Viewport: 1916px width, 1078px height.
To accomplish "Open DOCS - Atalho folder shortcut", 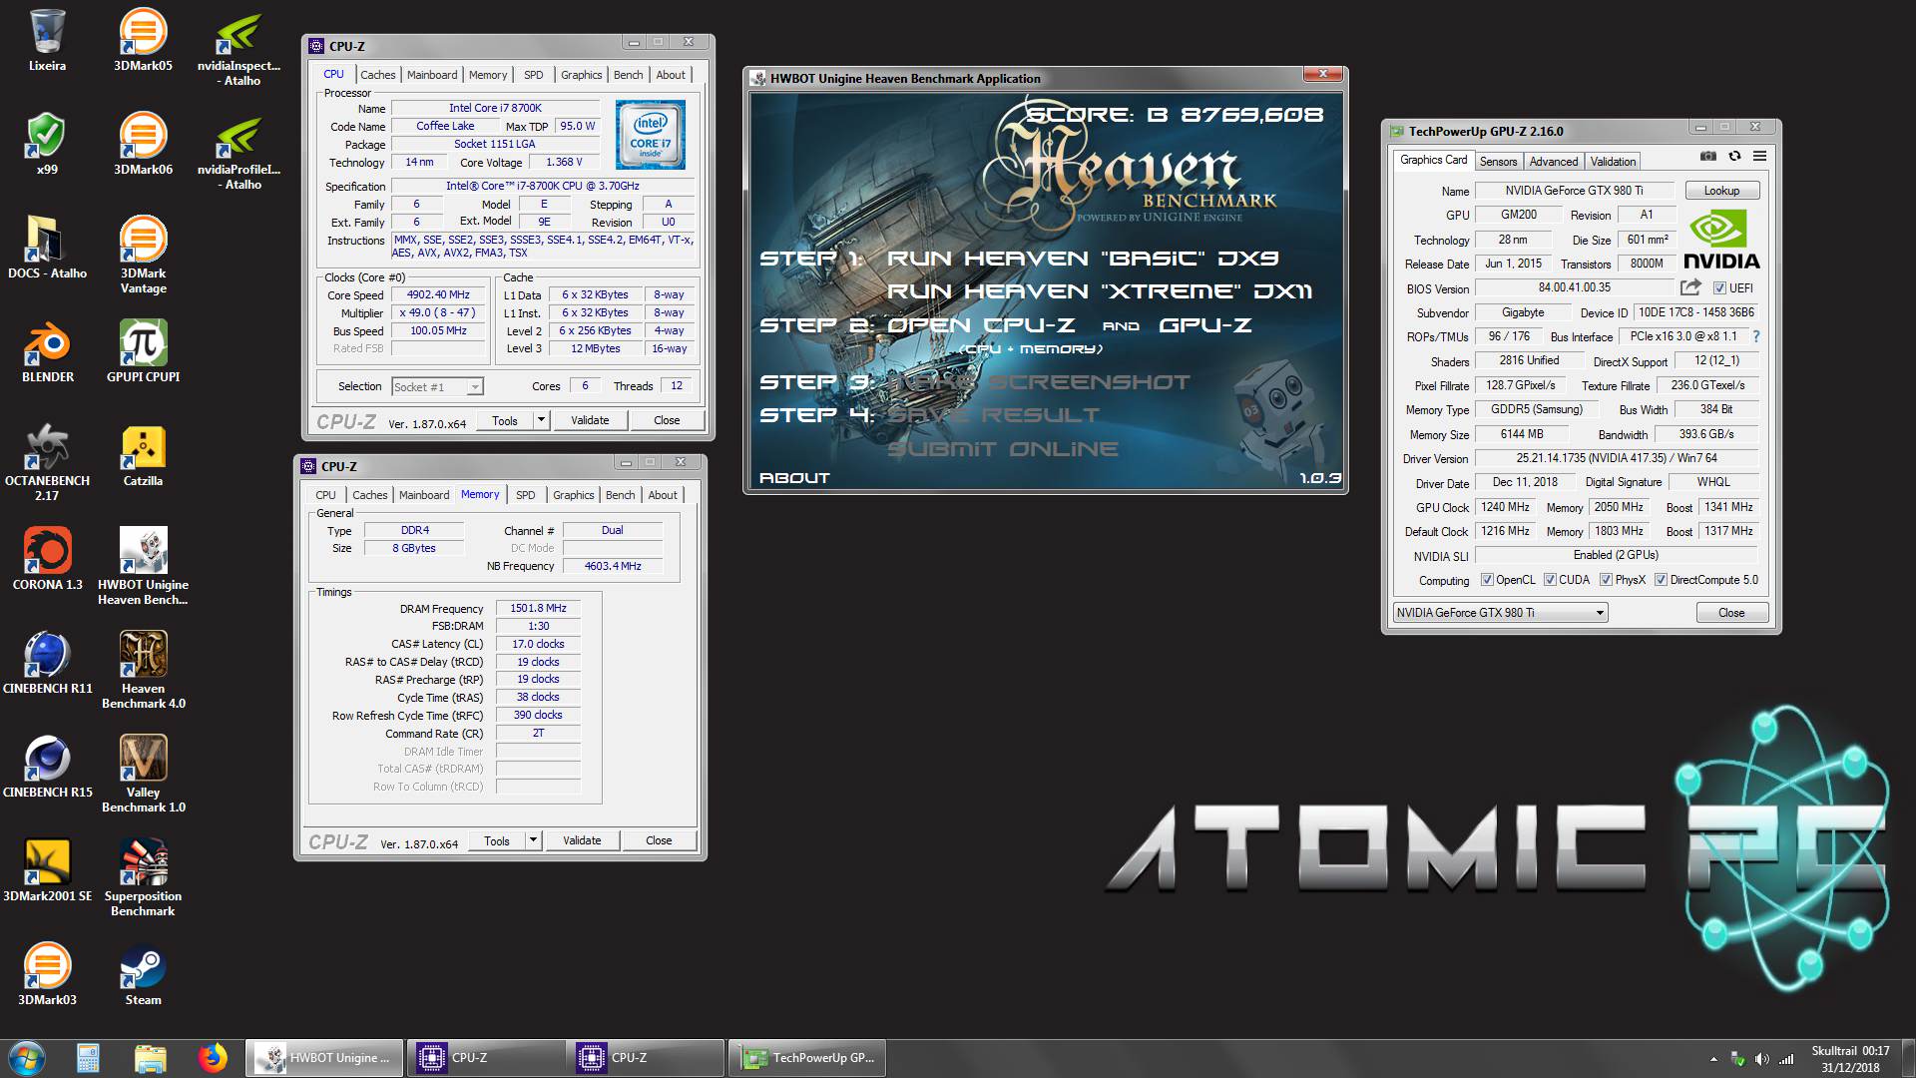I will click(47, 248).
